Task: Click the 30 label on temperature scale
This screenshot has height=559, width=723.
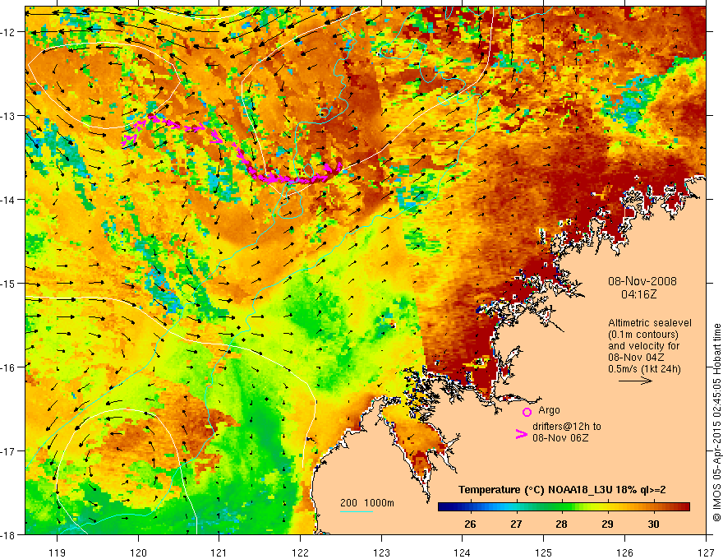Action: [653, 524]
